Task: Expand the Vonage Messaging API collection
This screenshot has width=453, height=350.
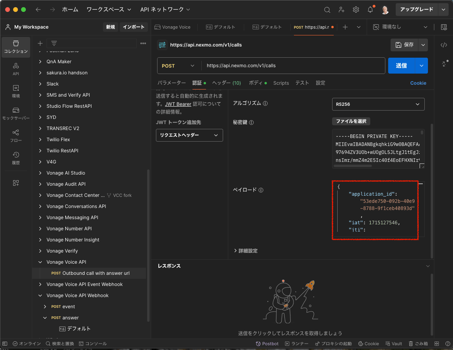Action: [73, 217]
